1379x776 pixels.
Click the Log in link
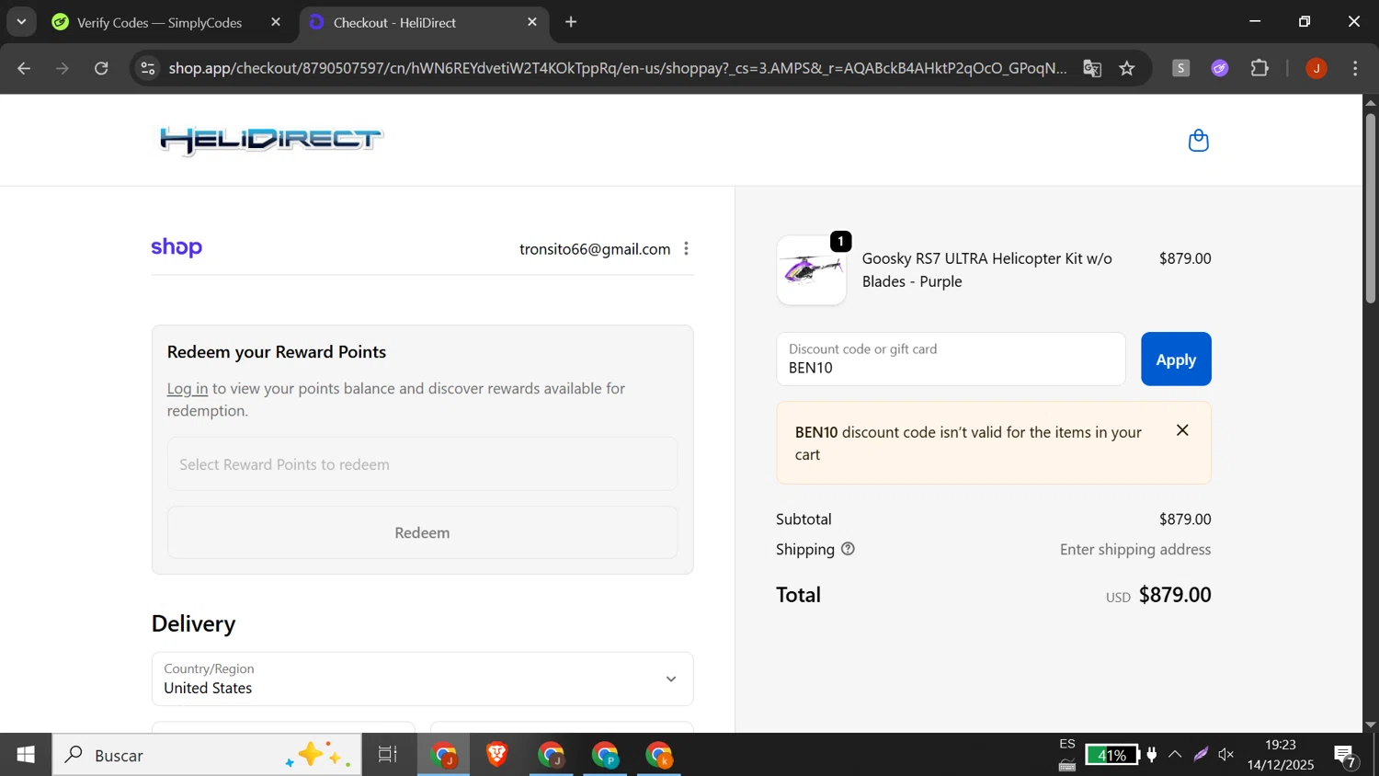tap(188, 389)
